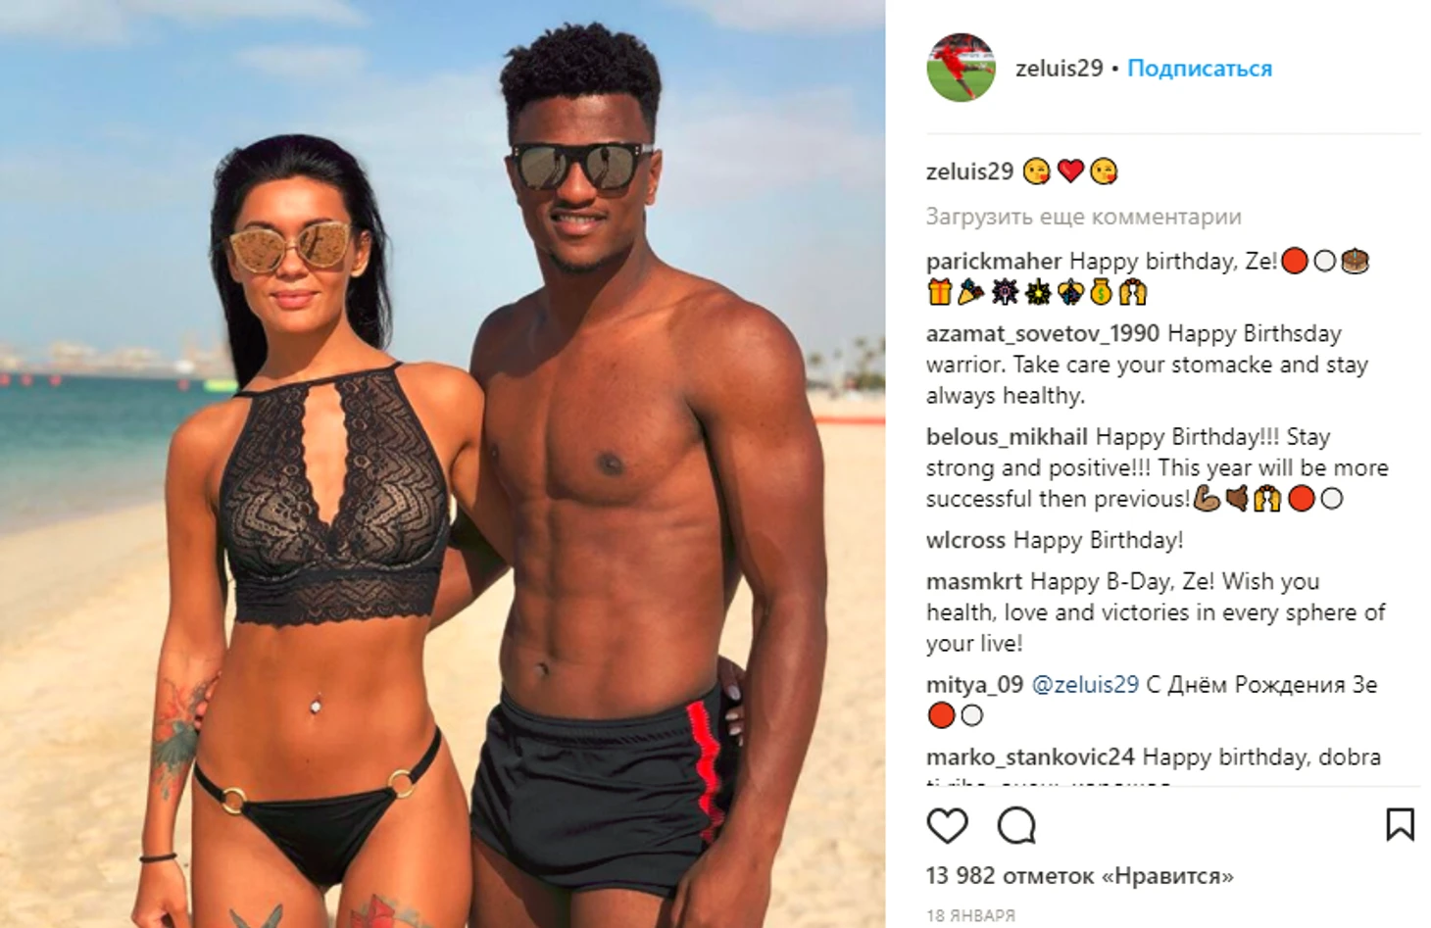Open zeluis29 username beside caption emojis

[x=969, y=171]
